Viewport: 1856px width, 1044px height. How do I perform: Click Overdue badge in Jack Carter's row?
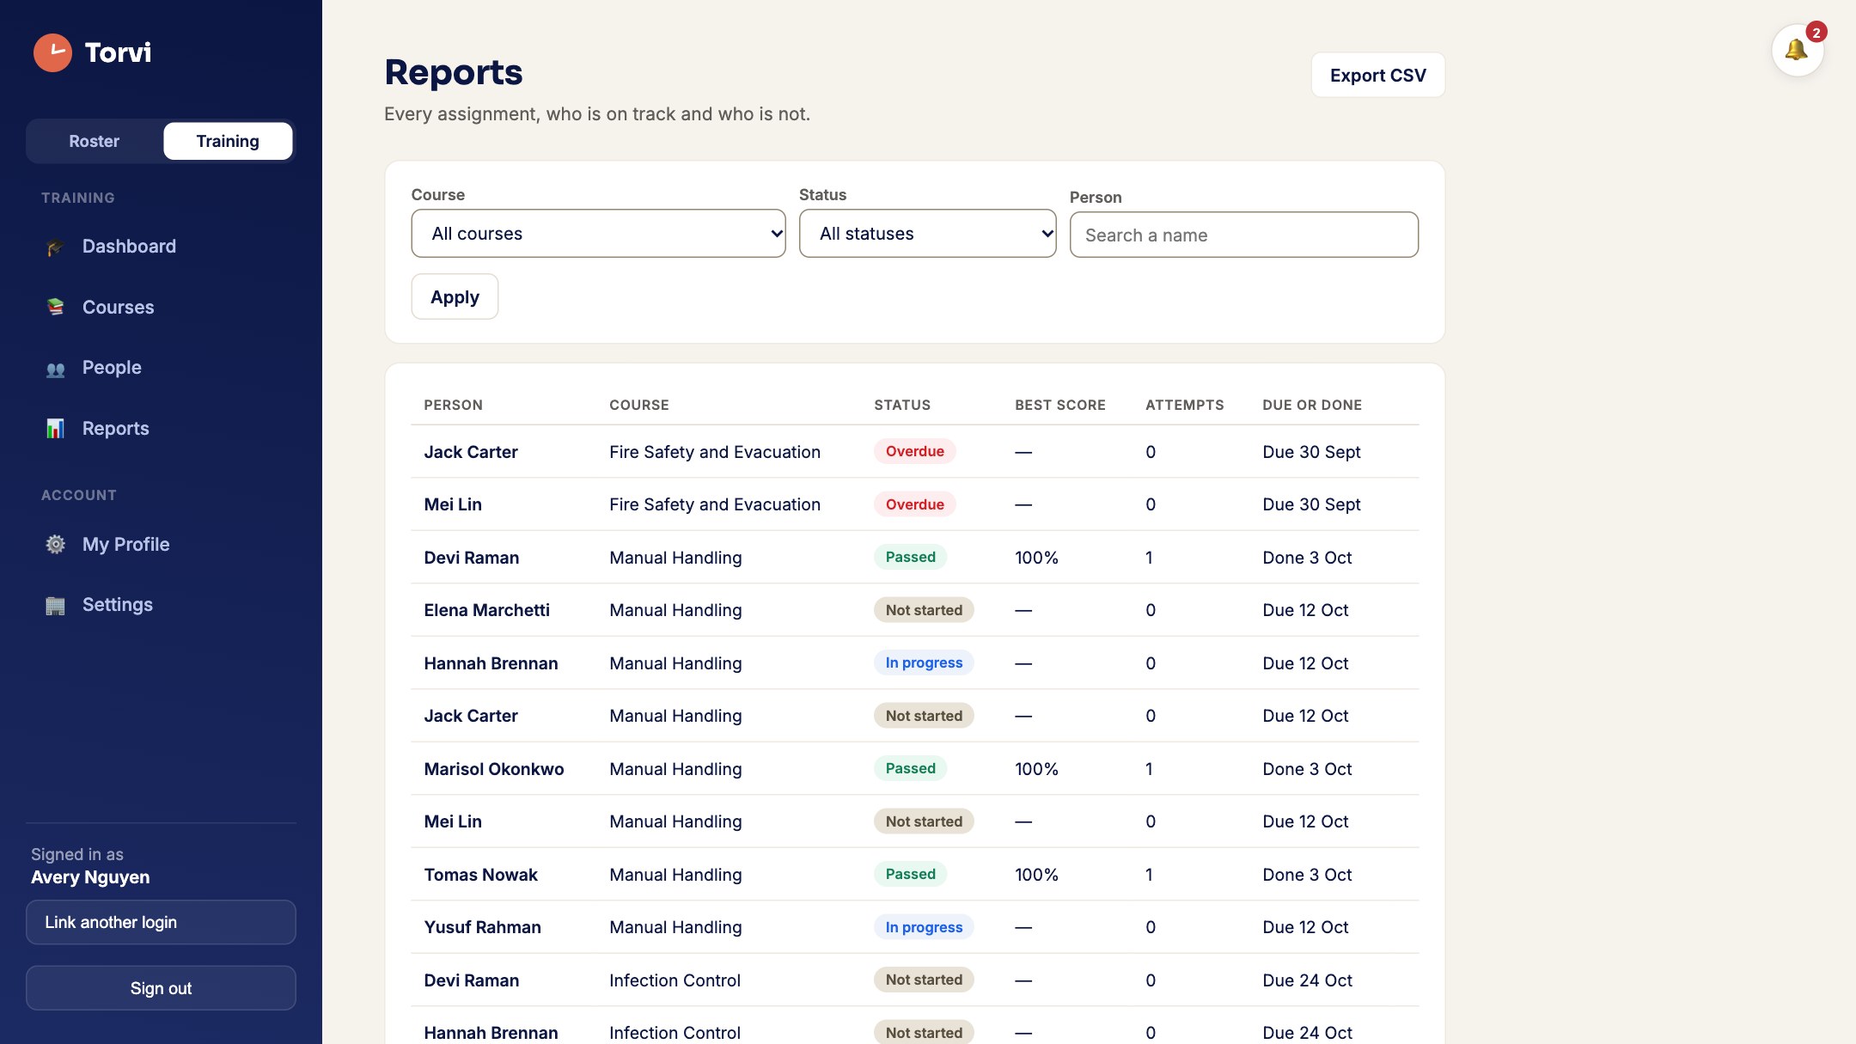coord(914,451)
